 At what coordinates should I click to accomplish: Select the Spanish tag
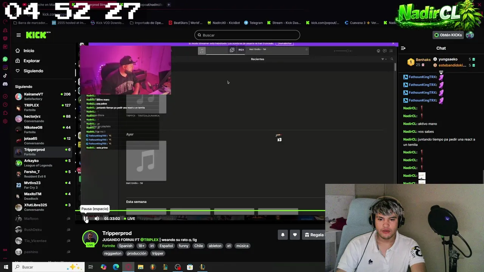[x=126, y=246]
